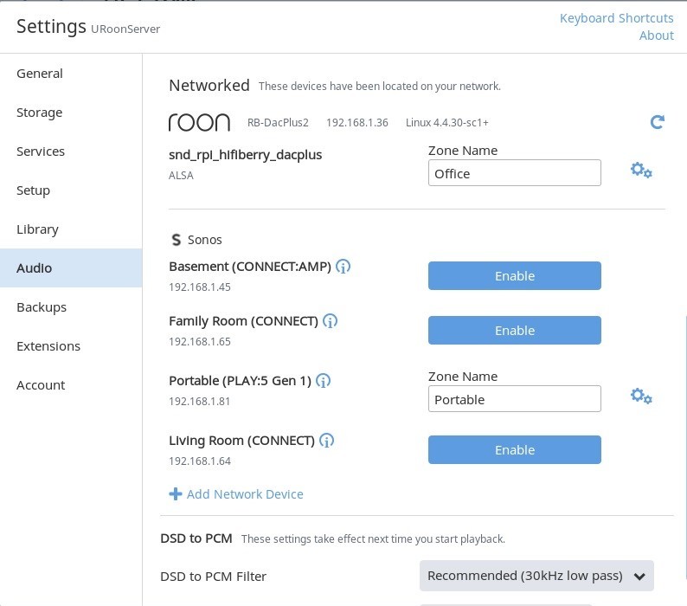Select the Audio settings tab
Screen dimensions: 687x606
point(71,268)
